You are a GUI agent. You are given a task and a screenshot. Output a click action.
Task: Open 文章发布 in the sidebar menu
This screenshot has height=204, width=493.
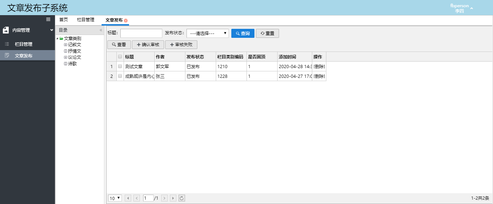tap(27, 56)
